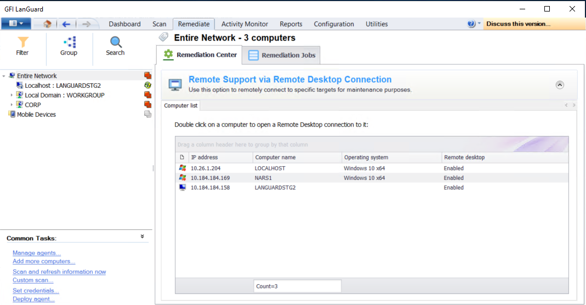This screenshot has width=586, height=305.
Task: Select Local Domain : WORKGROUP tree item
Action: pyautogui.click(x=64, y=95)
